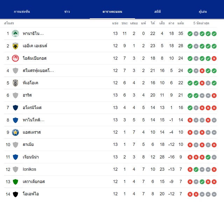Click the green win marker in เจียนนิน่า row
The height and width of the screenshot is (202, 224).
click(208, 157)
